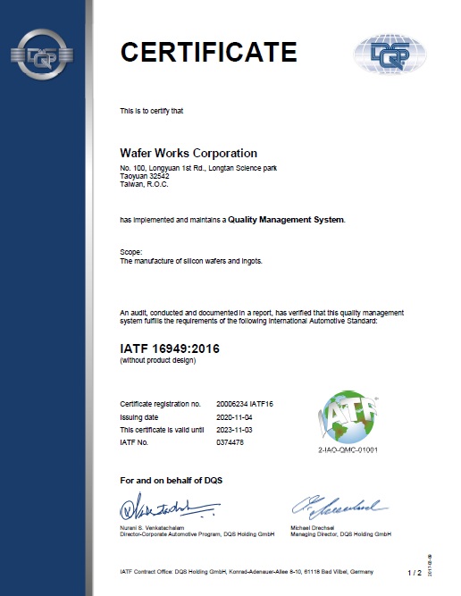Click Nurani S. Venkatachalam's signature
This screenshot has height=596, width=461.
pyautogui.click(x=170, y=507)
